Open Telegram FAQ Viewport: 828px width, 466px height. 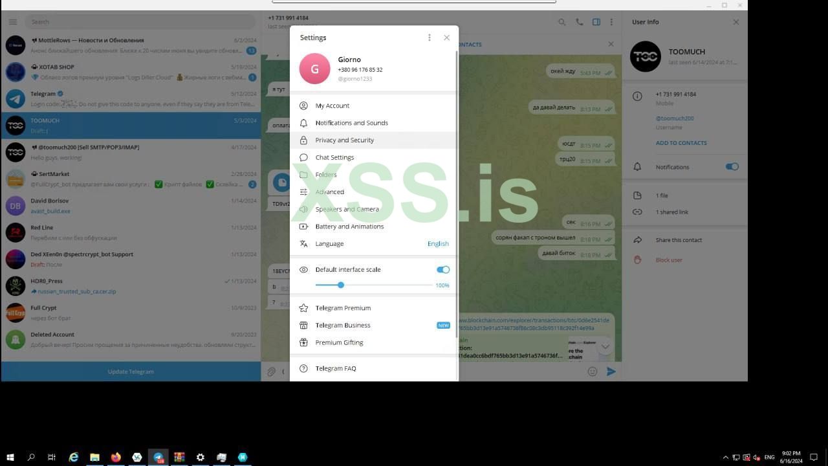(374, 368)
